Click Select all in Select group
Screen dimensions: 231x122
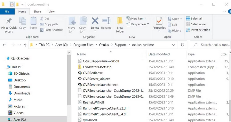[x=194, y=19]
